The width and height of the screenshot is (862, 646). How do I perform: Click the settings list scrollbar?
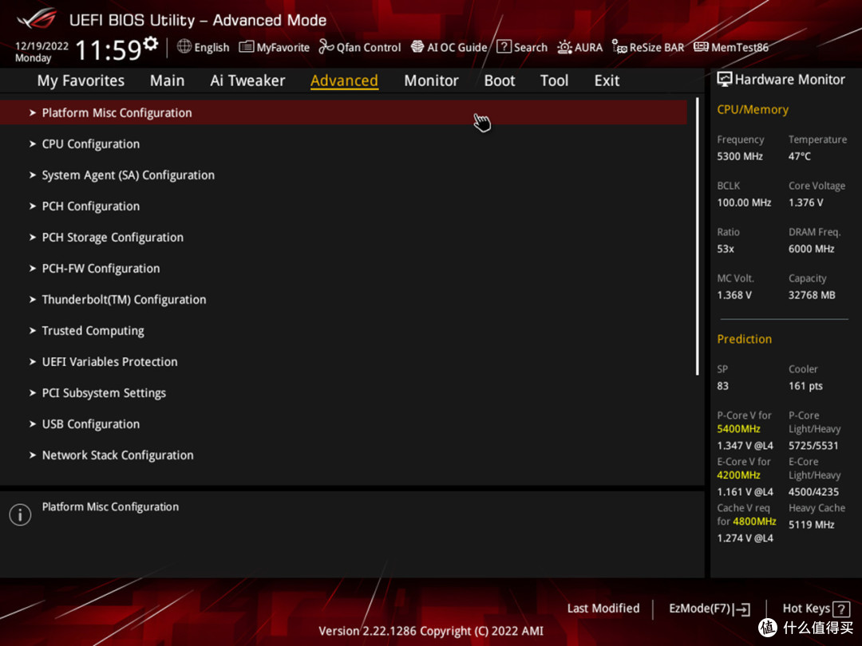[697, 236]
